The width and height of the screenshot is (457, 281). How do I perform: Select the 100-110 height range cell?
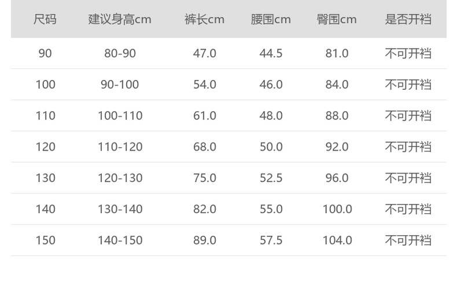click(120, 116)
